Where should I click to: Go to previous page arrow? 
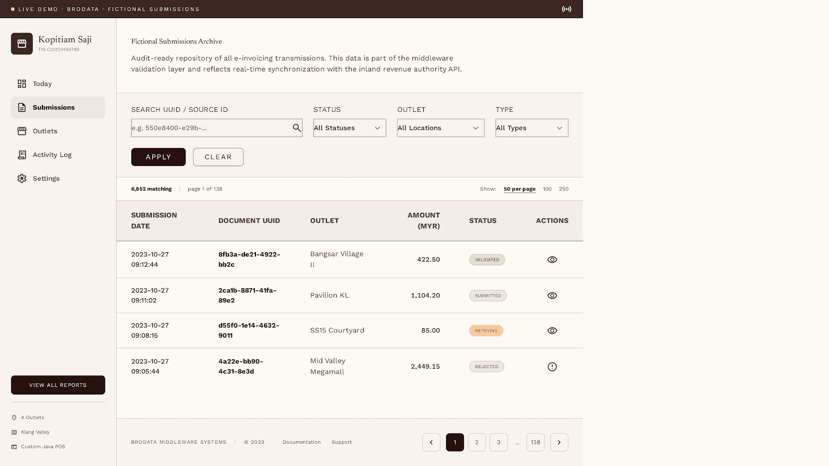[431, 442]
